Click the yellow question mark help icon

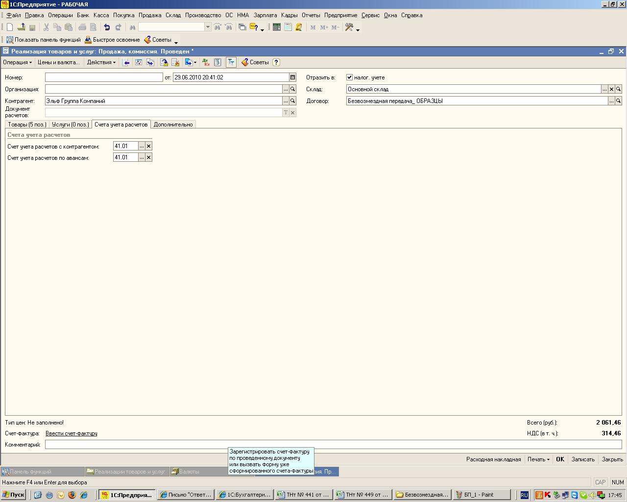tap(276, 62)
